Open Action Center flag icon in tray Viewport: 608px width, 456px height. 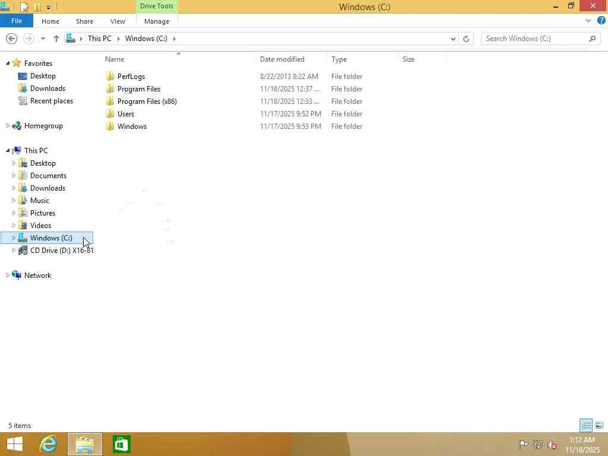[523, 444]
